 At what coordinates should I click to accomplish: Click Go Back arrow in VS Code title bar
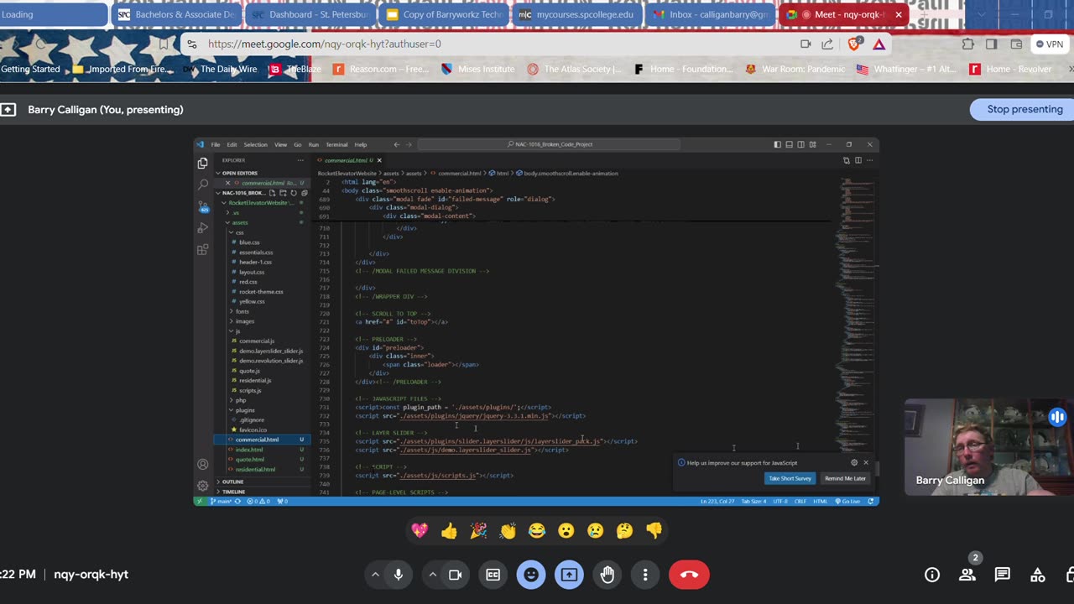tap(397, 144)
